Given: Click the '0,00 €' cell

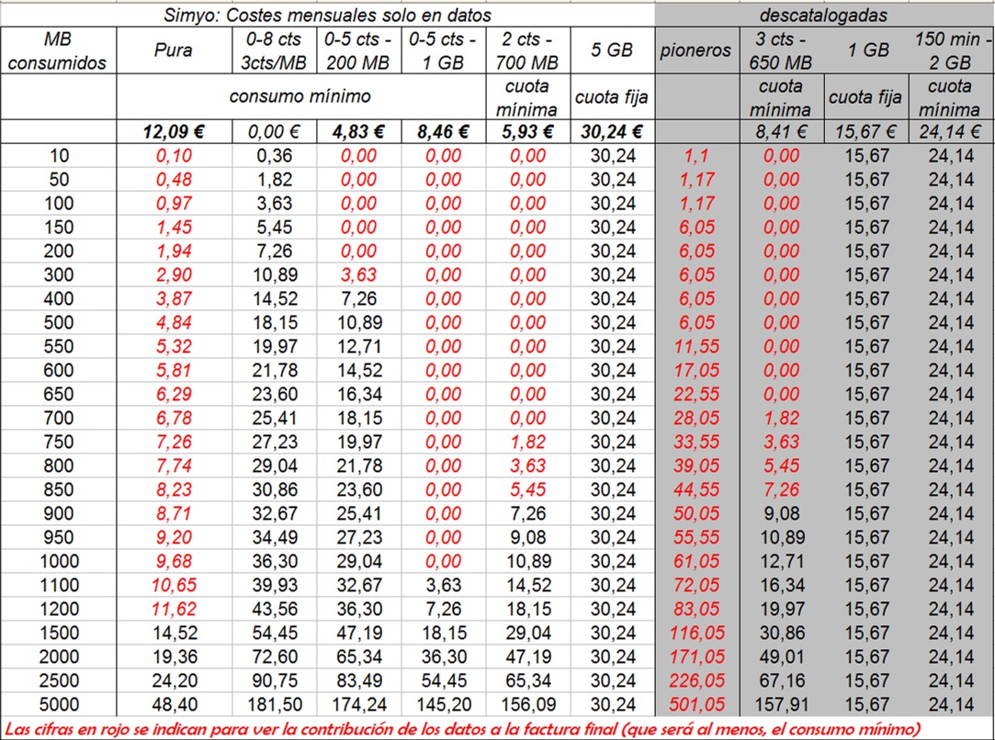Looking at the screenshot, I should [274, 132].
